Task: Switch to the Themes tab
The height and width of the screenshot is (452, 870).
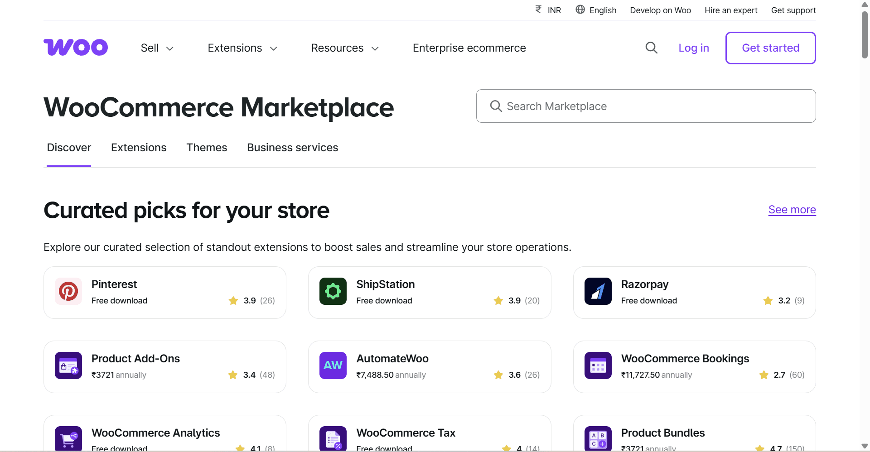Action: (x=207, y=147)
